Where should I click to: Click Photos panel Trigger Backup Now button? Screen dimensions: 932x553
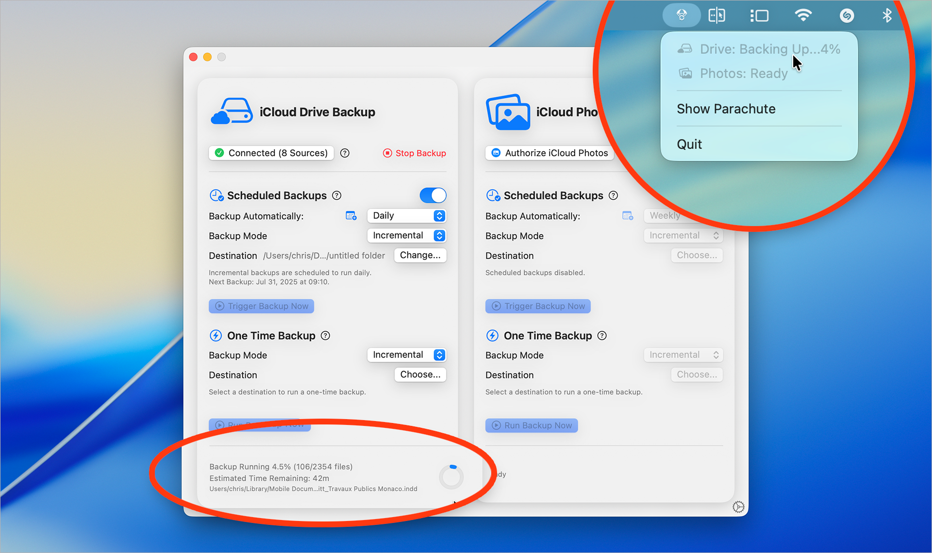click(538, 306)
